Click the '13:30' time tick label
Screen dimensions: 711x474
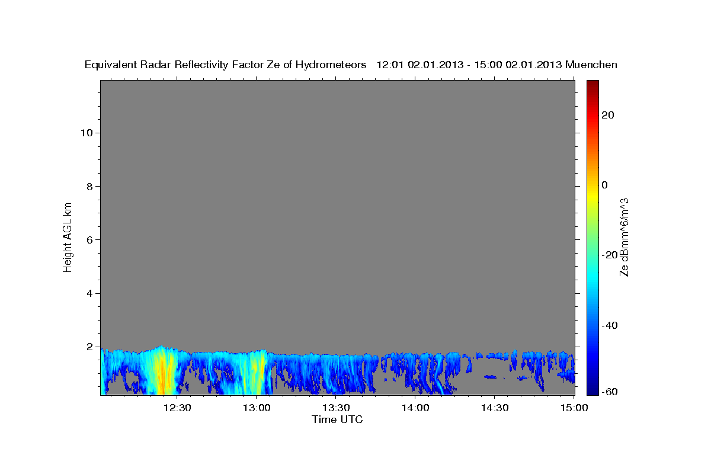tap(336, 408)
